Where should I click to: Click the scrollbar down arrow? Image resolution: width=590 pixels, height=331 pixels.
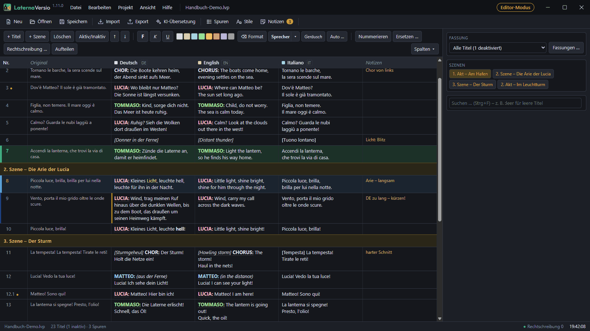coord(440,319)
